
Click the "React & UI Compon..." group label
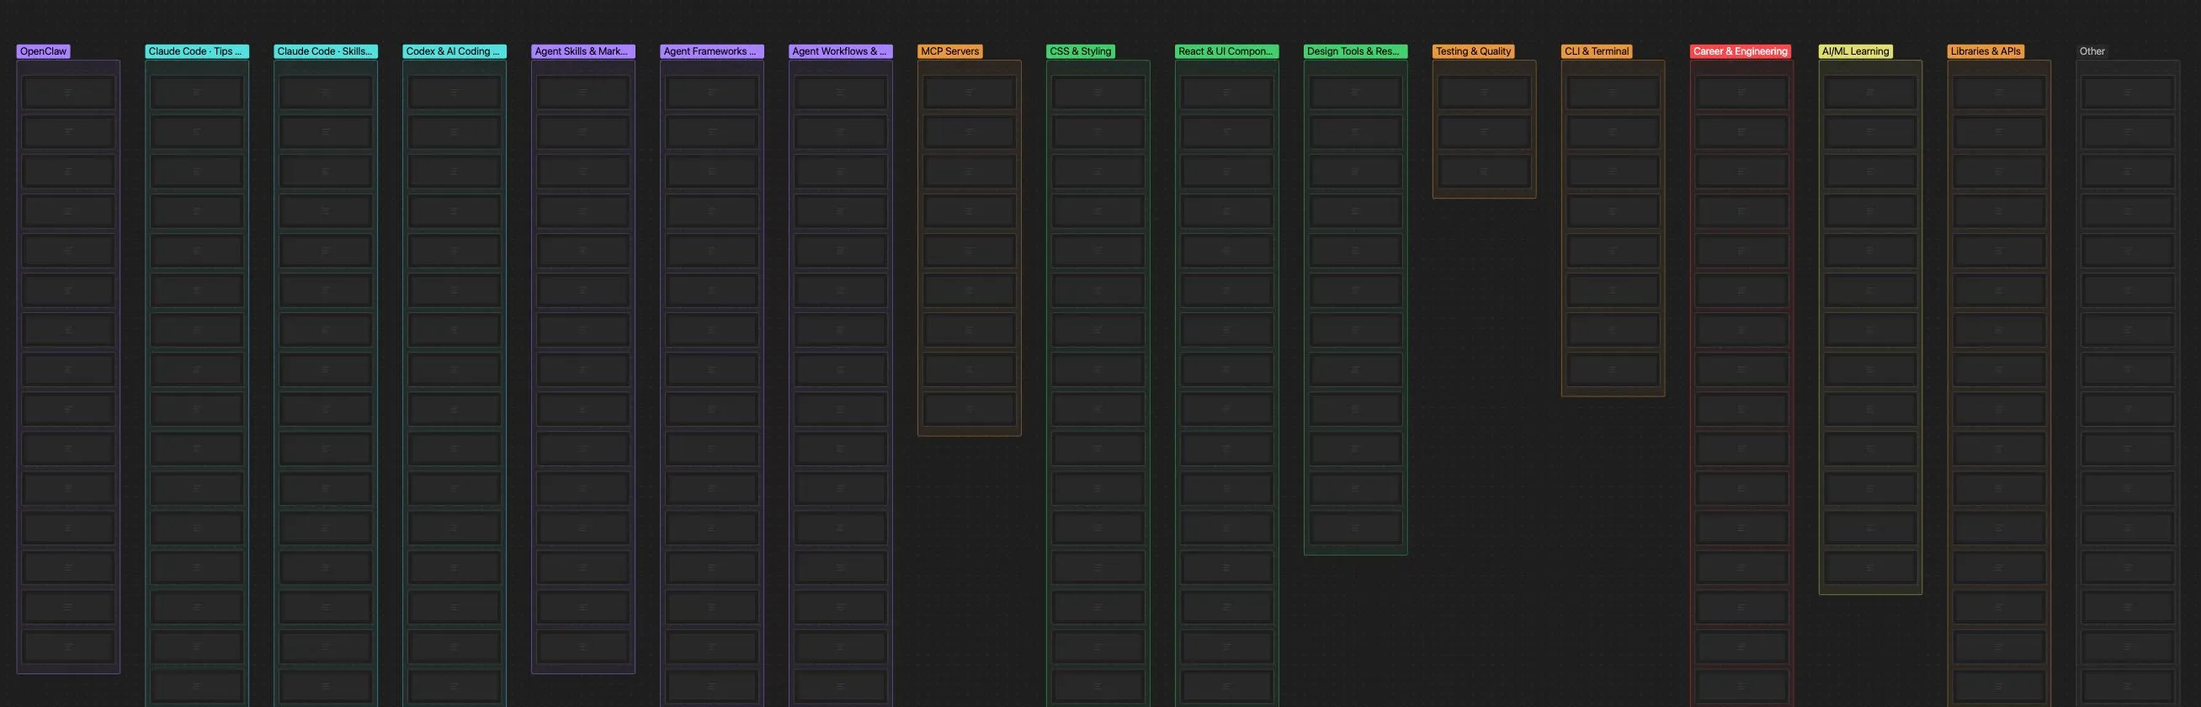[x=1226, y=51]
